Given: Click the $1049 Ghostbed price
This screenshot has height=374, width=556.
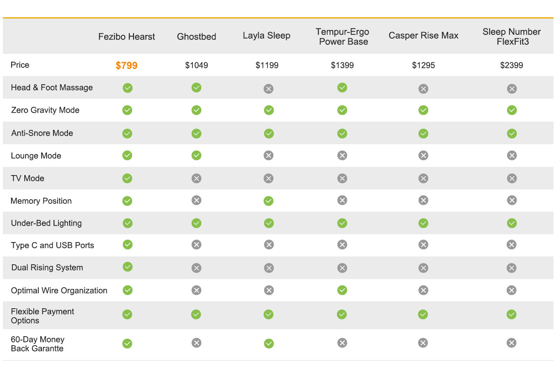Looking at the screenshot, I should 196,65.
